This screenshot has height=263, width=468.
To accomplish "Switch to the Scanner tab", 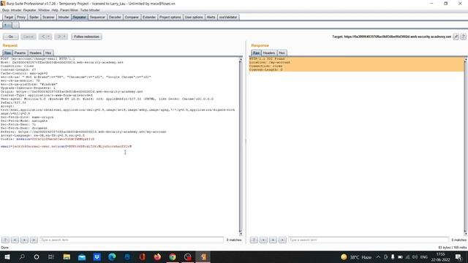I will pyautogui.click(x=48, y=18).
